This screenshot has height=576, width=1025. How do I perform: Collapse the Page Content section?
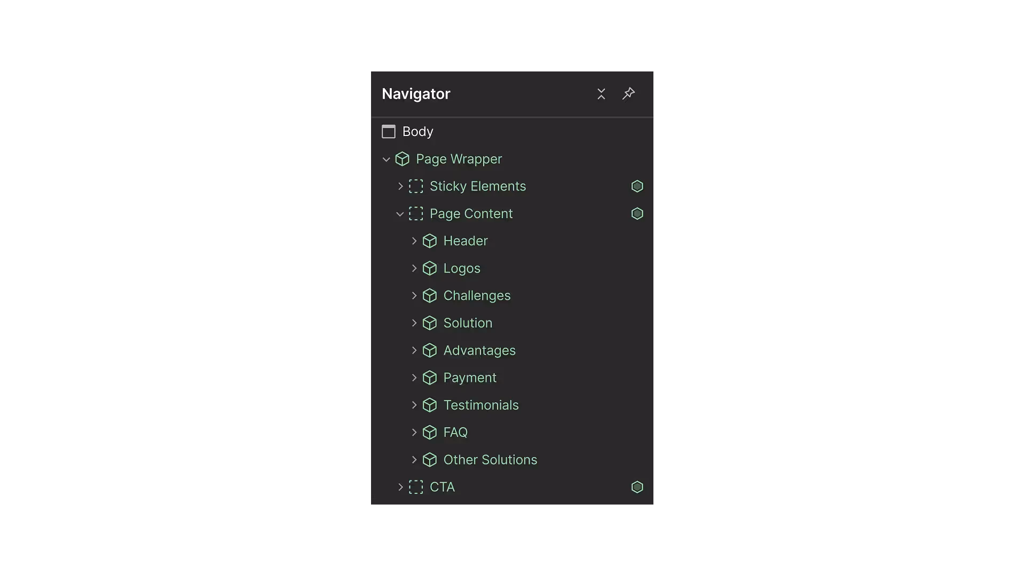click(400, 213)
